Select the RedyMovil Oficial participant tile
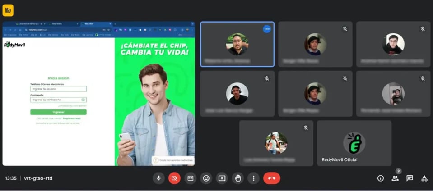Image resolution: width=433 pixels, height=191 pixels. click(x=354, y=143)
